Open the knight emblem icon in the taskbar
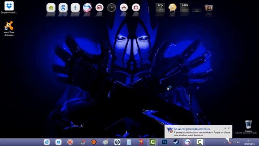 117,142
